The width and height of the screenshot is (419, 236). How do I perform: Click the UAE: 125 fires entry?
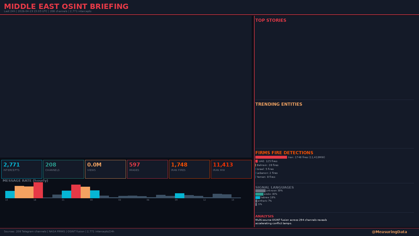click(x=266, y=161)
